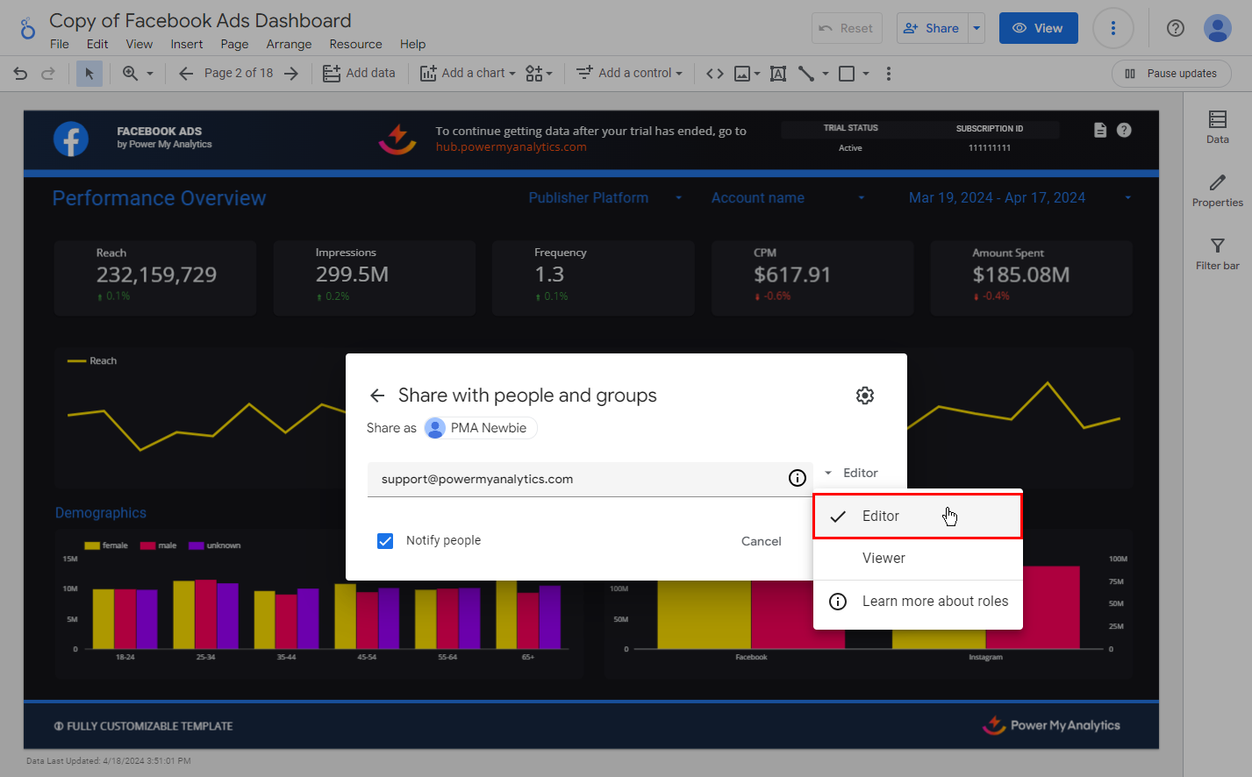The image size is (1252, 777).
Task: Open the Share dropdown arrow
Action: click(977, 28)
